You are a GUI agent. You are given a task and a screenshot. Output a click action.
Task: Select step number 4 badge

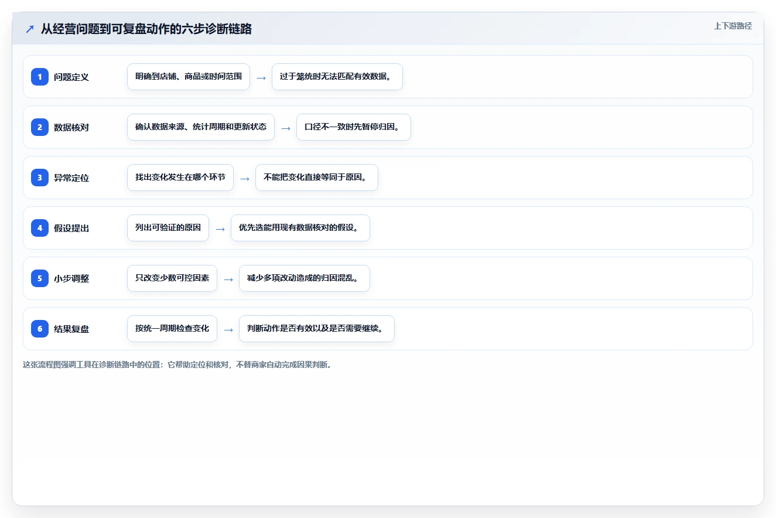point(40,228)
